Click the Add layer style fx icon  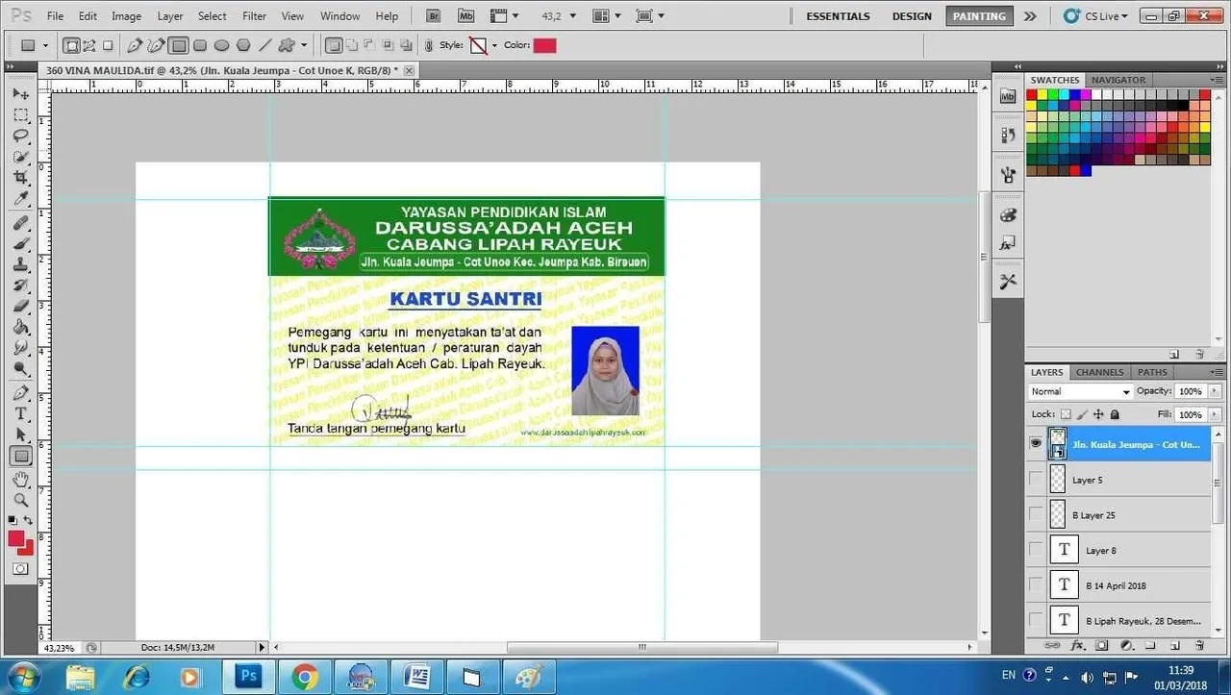pyautogui.click(x=1078, y=645)
